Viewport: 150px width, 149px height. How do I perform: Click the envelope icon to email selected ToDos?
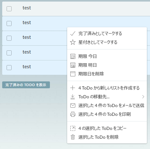[x=73, y=105]
